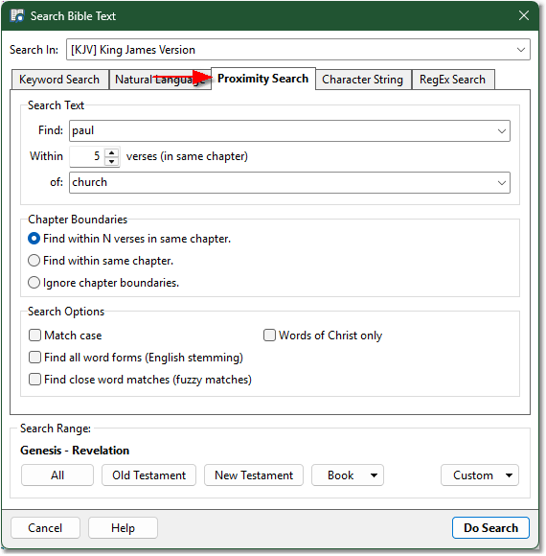This screenshot has width=546, height=556.
Task: Open the Search In version dropdown
Action: 520,50
